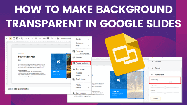Image resolution: width=187 pixels, height=105 pixels.
Task: Click the transparent sparks image in right slide
Action: (x=135, y=85)
